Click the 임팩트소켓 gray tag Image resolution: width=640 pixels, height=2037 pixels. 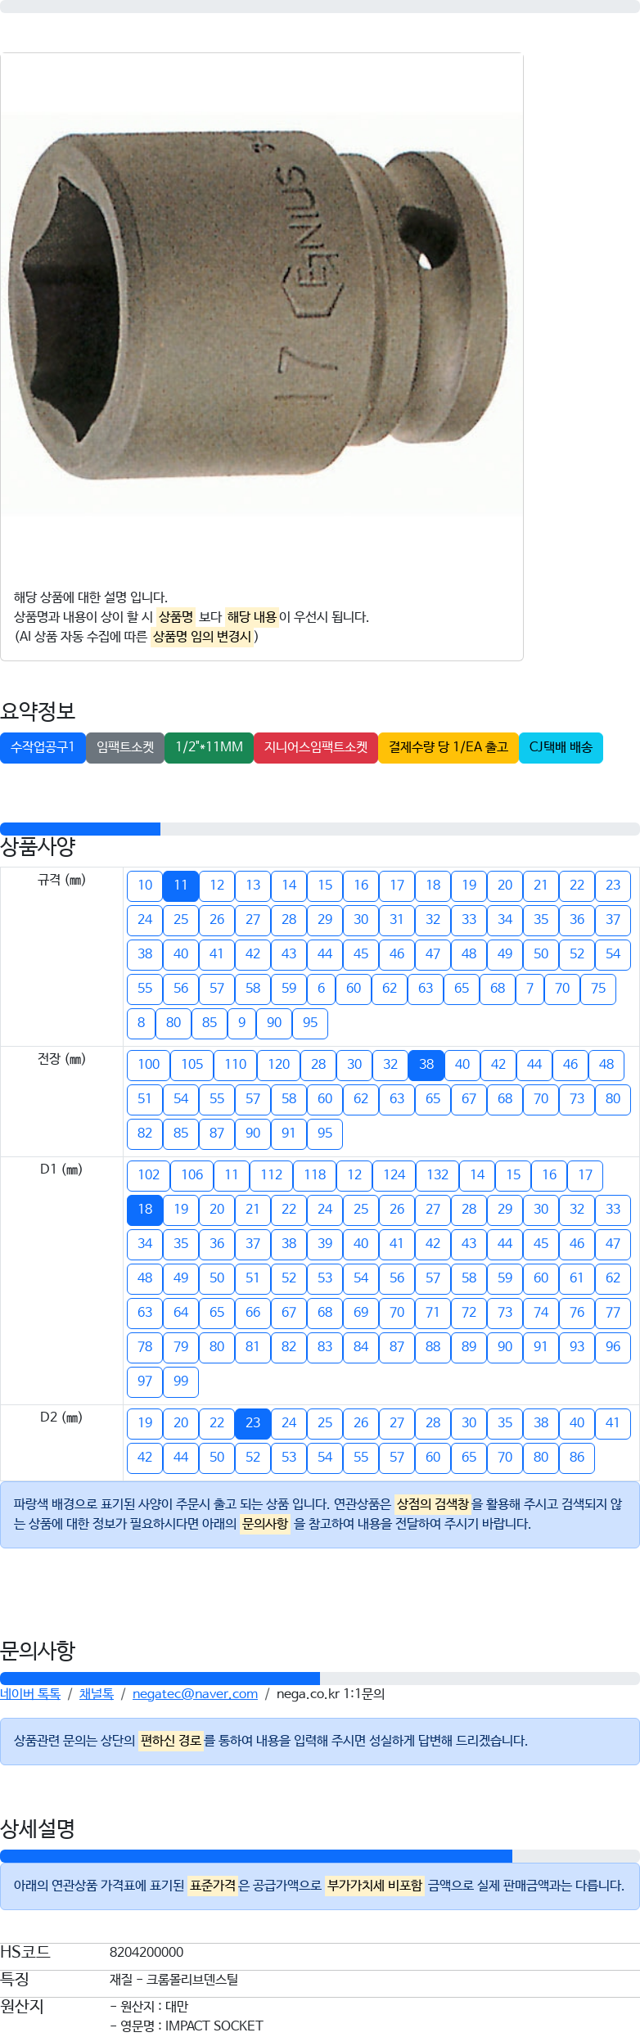click(125, 747)
